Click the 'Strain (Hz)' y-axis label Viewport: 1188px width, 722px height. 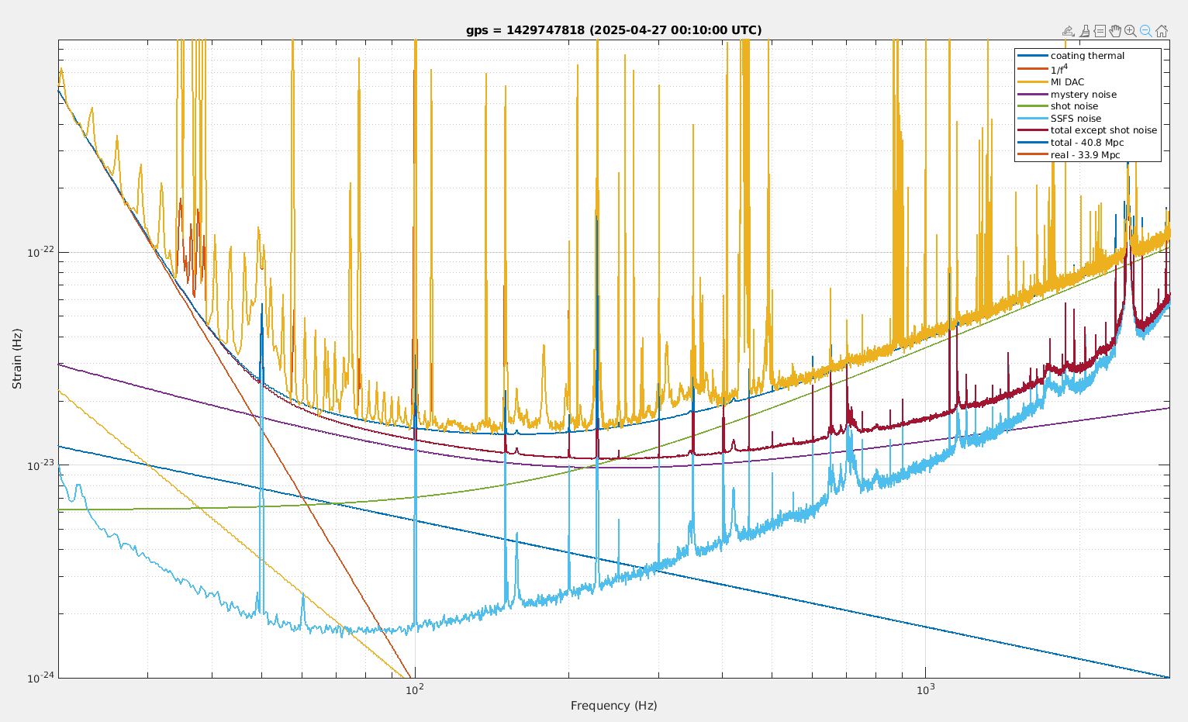pyautogui.click(x=17, y=358)
